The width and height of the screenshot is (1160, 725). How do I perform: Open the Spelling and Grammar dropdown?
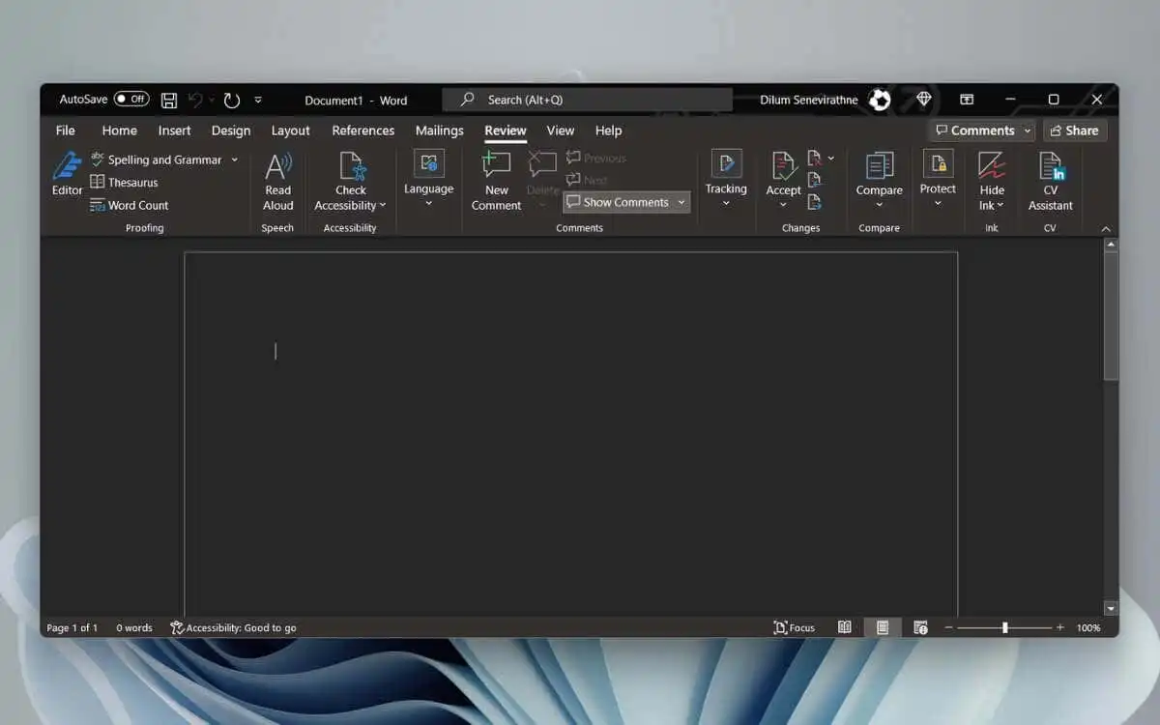[234, 159]
